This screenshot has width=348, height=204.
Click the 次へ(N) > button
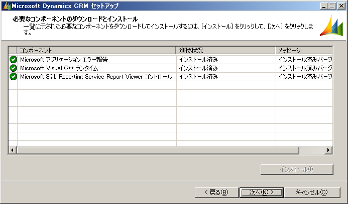point(262,192)
